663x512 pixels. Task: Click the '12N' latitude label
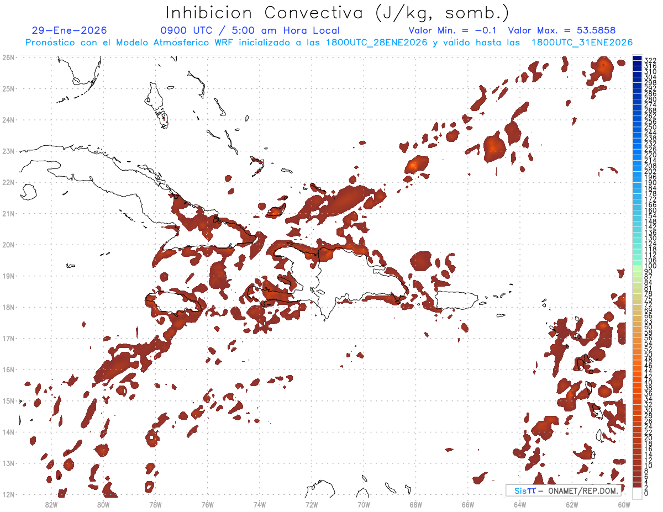(x=8, y=494)
